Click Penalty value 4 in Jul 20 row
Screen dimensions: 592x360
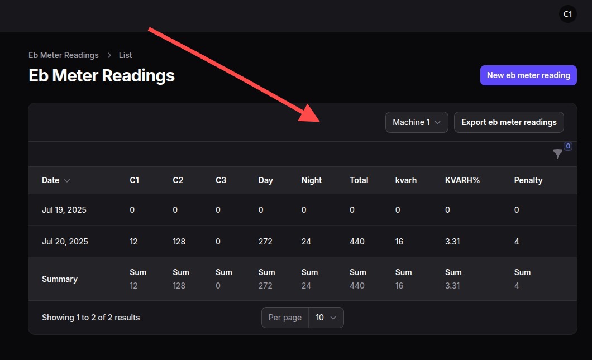pos(517,242)
